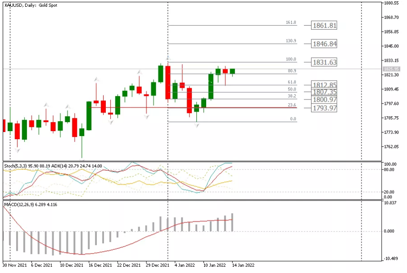
Task: Pick the 61.8 Fibonacci level label
Action: (x=292, y=82)
